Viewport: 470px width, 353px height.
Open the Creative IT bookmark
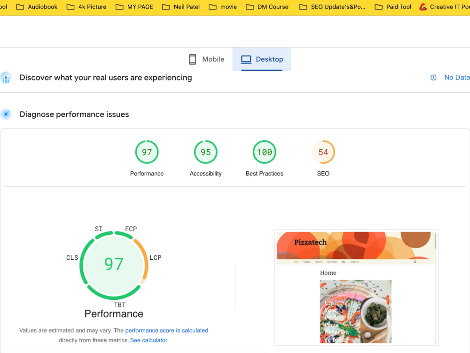pos(445,7)
